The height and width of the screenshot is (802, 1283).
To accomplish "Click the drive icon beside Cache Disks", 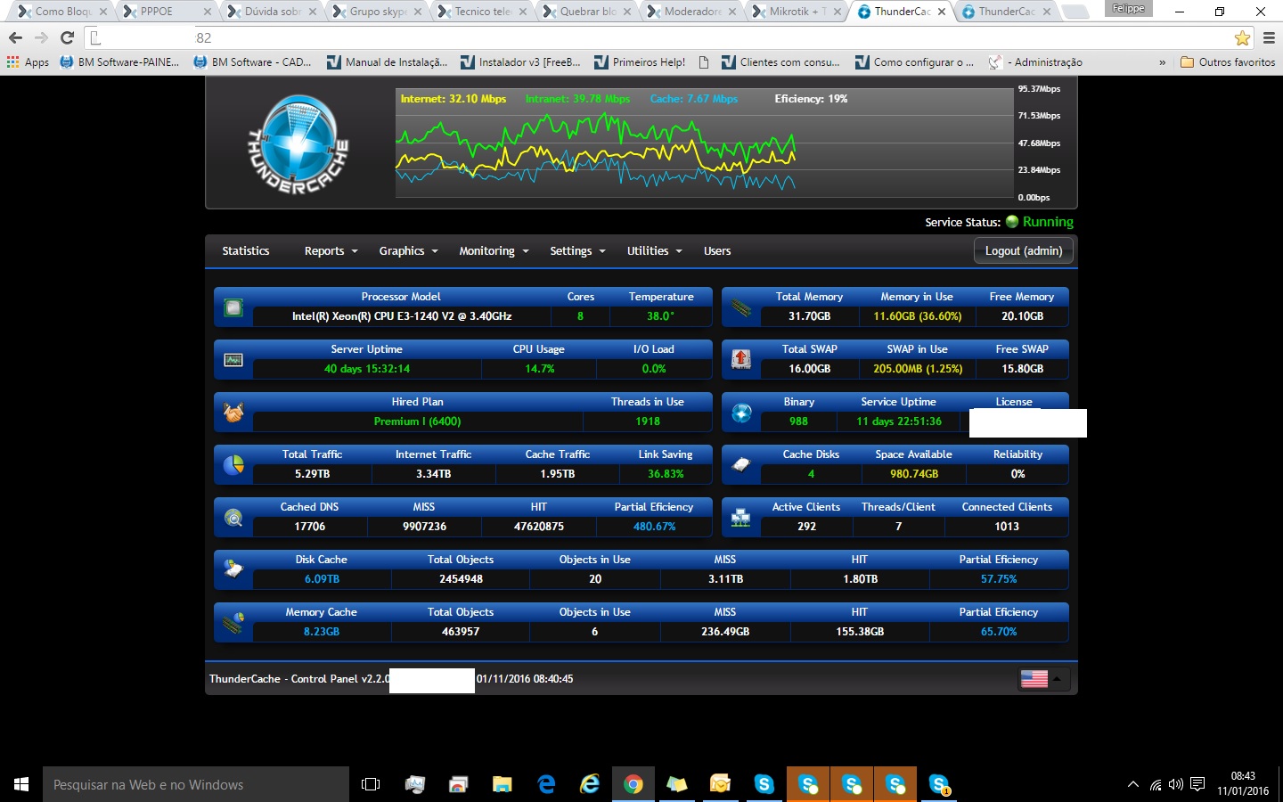I will (741, 465).
